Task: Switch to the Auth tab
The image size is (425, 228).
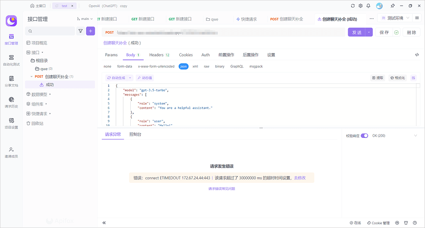Action: tap(205, 55)
